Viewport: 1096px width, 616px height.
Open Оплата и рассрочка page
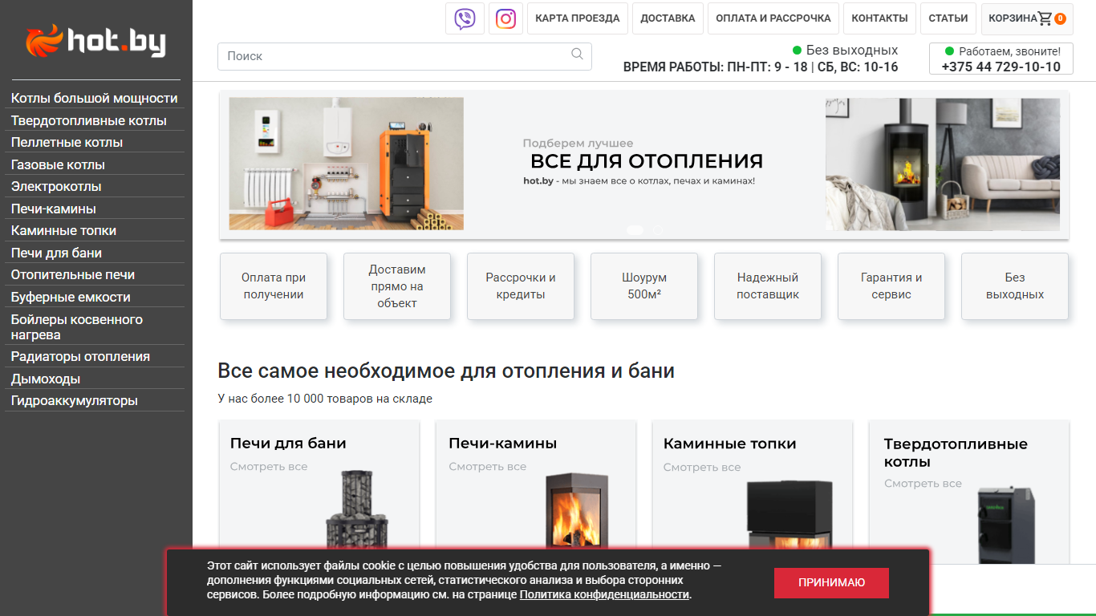[773, 18]
